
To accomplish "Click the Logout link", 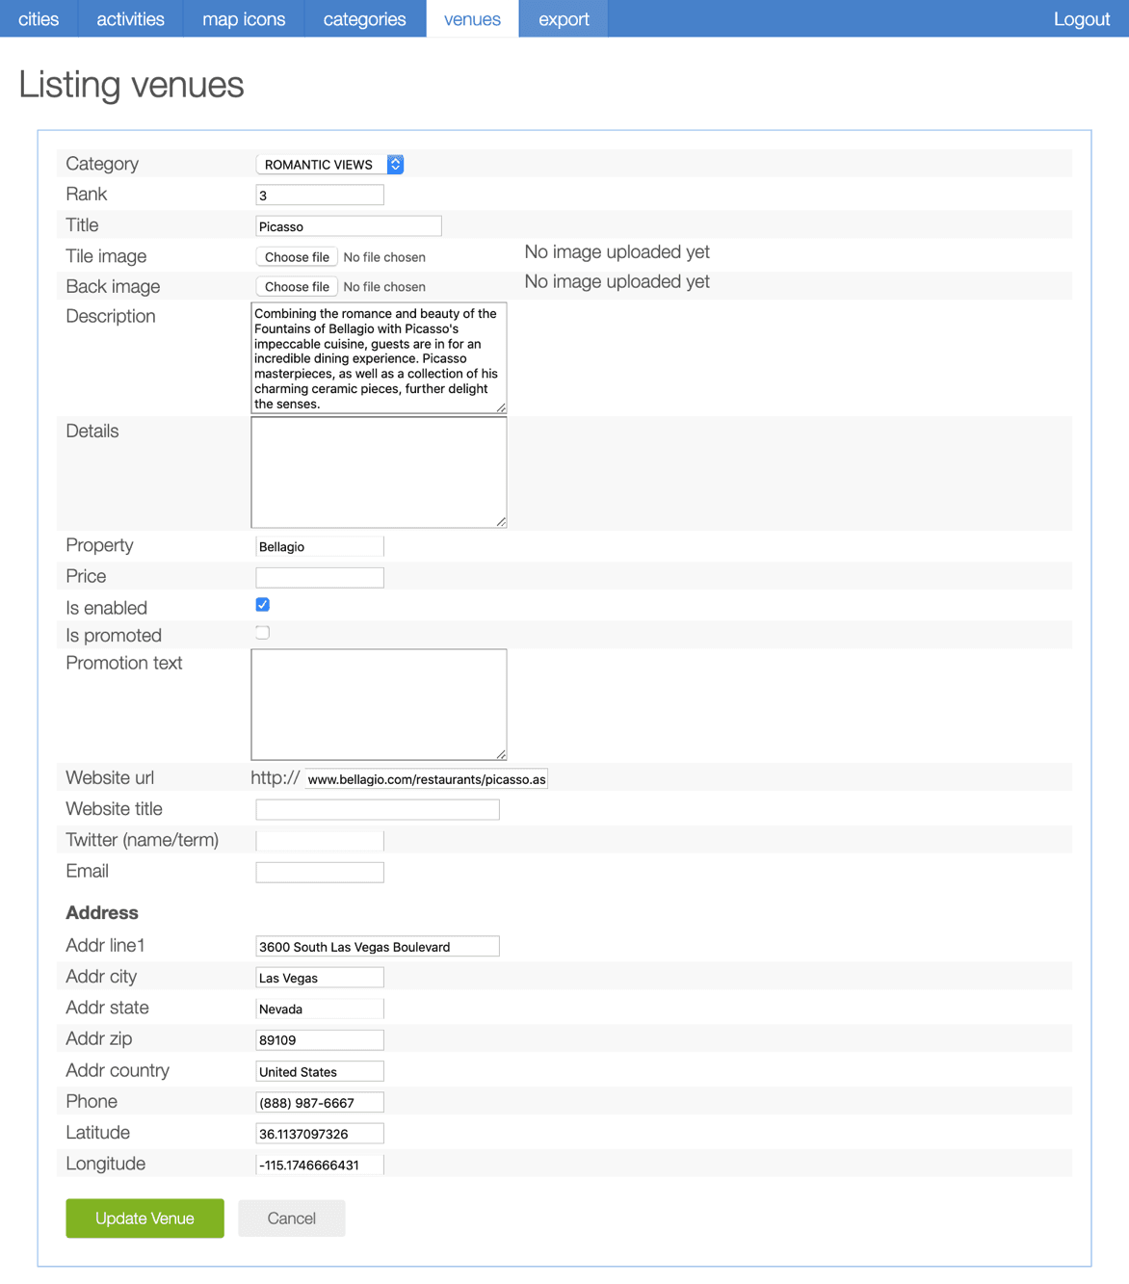I will pos(1081,19).
